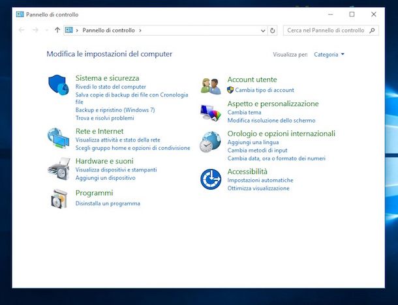Image resolution: width=398 pixels, height=305 pixels.
Task: Click the UAC shield beside Cambia tipo di account
Action: 230,90
